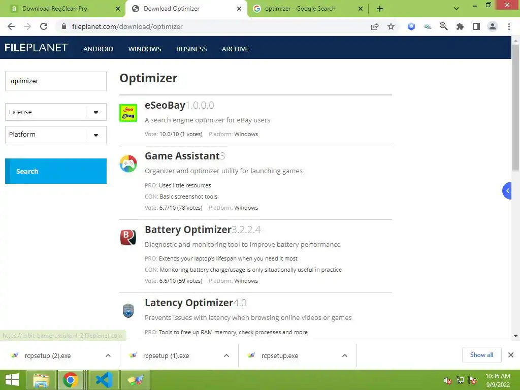Reload the current page

click(44, 26)
